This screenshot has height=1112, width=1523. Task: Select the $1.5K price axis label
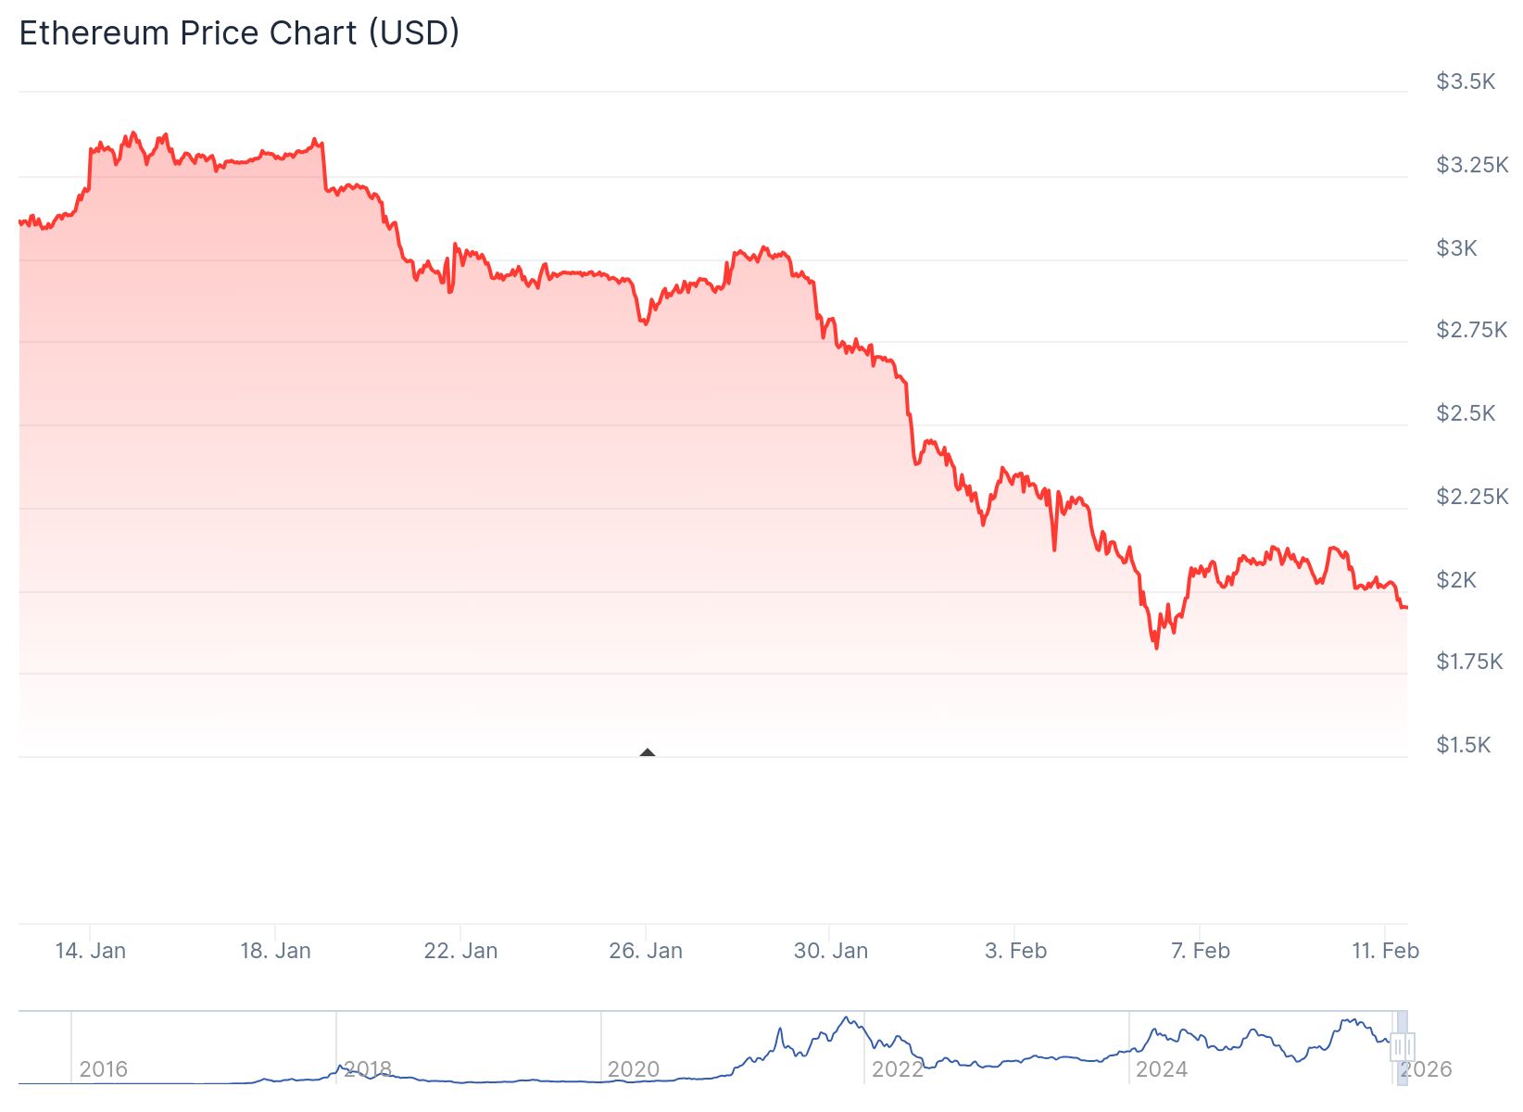[x=1464, y=745]
